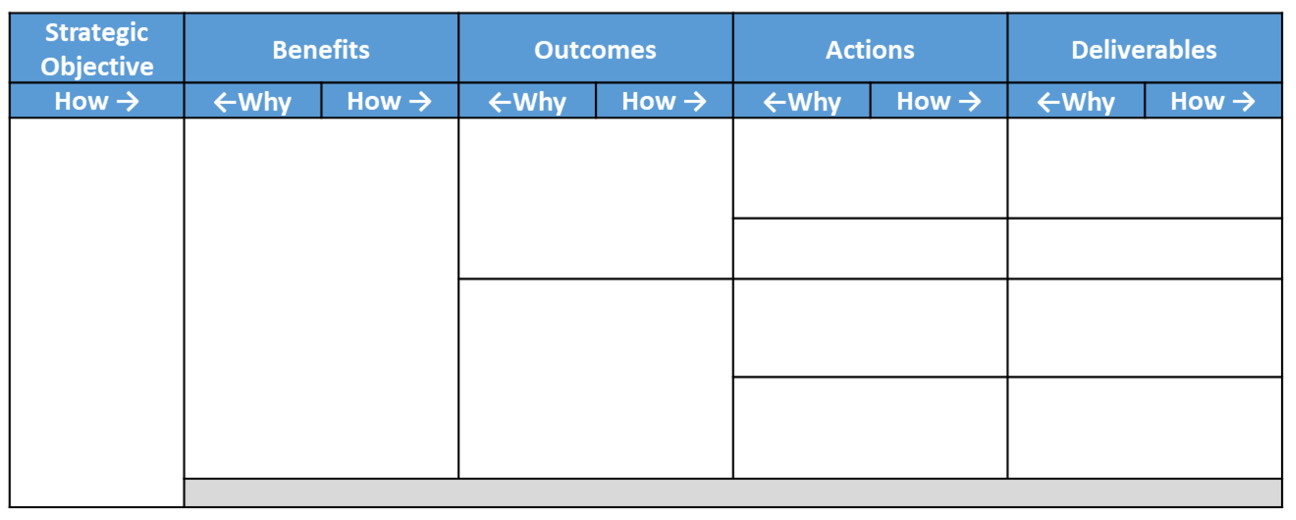Select ←Why under the Outcomes header
Viewport: 1296px width, 520px height.
(527, 101)
